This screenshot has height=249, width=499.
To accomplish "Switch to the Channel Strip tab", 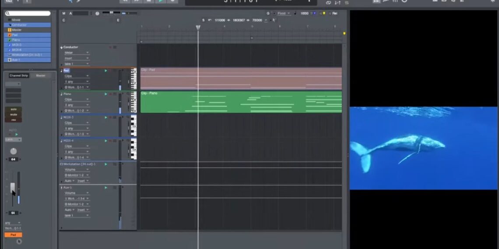I will [x=19, y=76].
